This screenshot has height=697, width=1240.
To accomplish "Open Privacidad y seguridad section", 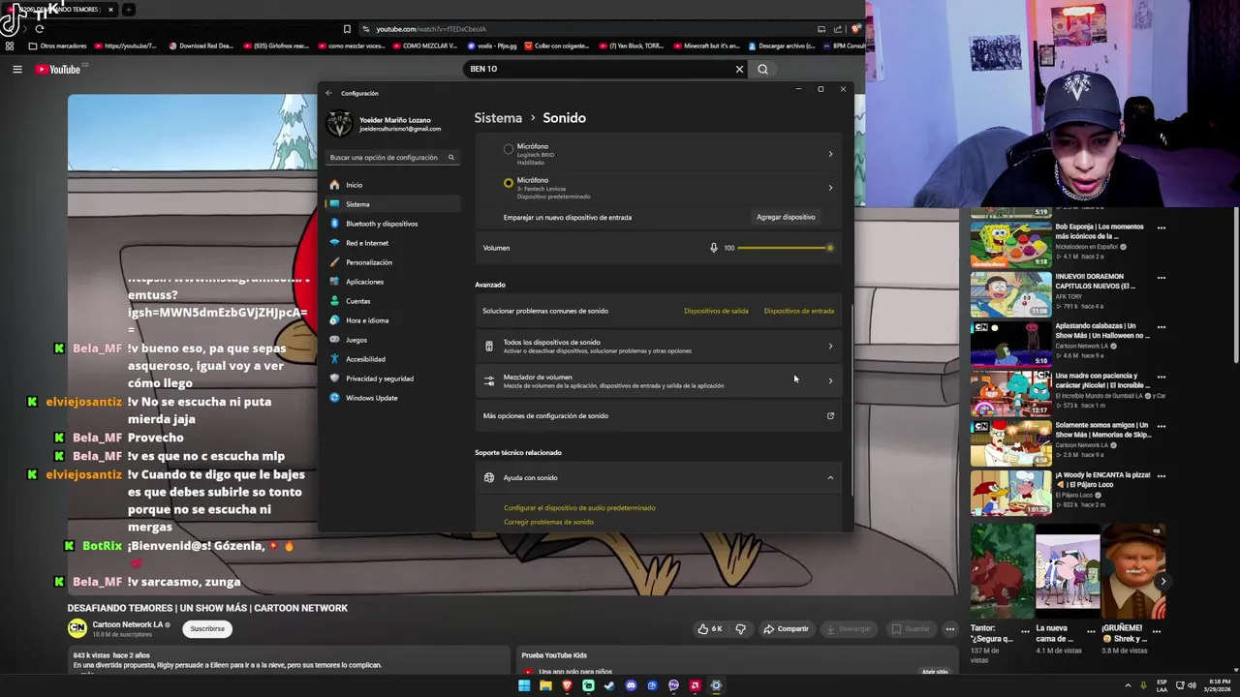I will (x=392, y=379).
